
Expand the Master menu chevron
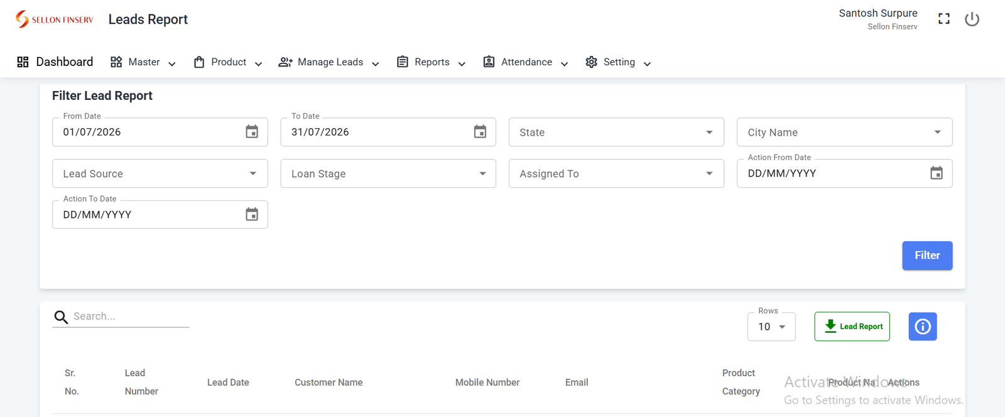click(x=171, y=63)
